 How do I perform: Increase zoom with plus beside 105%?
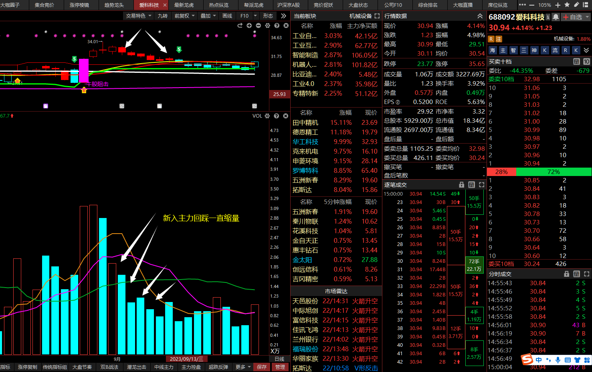pos(558,5)
